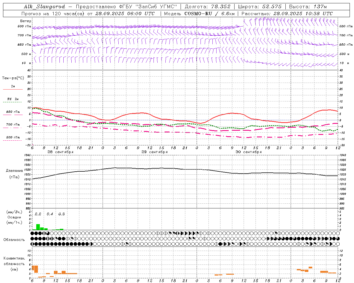Viewport: 354px width, 283px height.
Task: Click the 3-hour precipitation value '0.4'
Action: [x=50, y=214]
